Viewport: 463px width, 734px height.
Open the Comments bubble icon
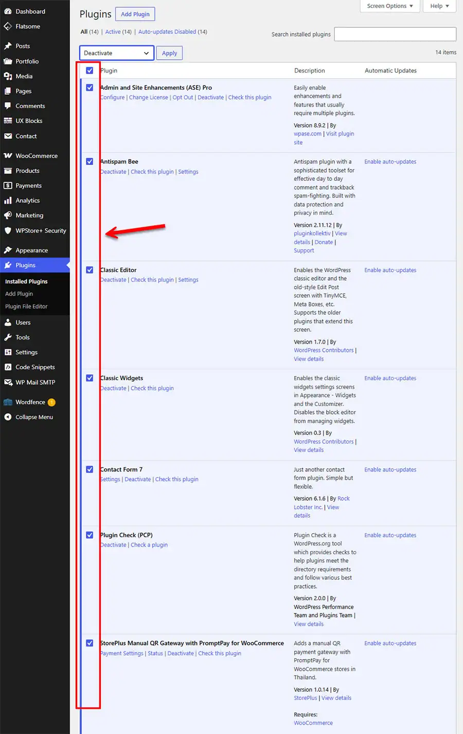tap(8, 106)
